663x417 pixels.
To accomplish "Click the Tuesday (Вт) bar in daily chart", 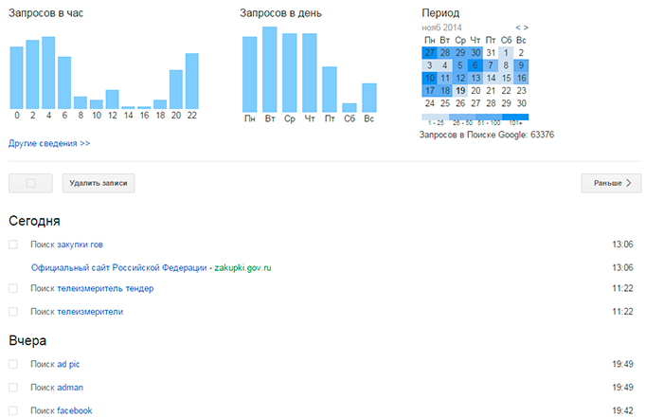I will pos(270,68).
